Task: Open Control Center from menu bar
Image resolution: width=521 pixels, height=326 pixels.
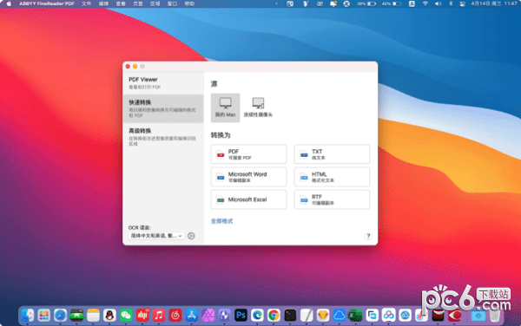Action: 462,3
